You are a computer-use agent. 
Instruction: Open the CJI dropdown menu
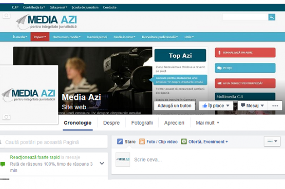(x=15, y=7)
